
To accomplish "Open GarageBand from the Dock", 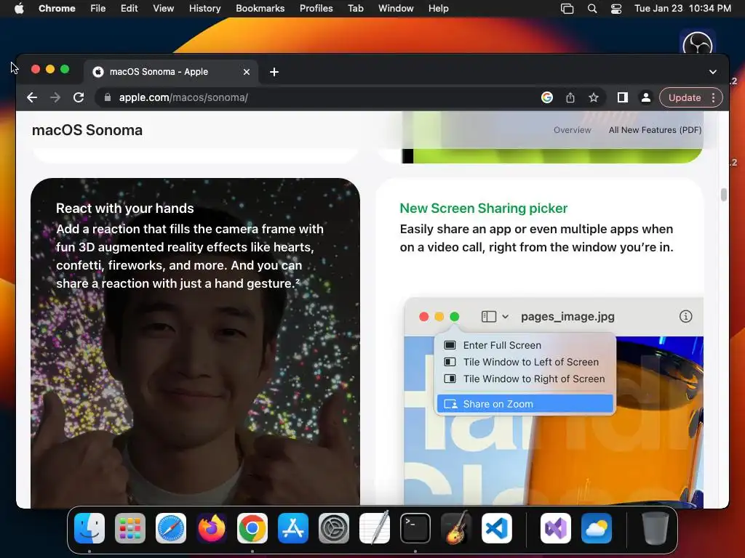I will click(x=456, y=528).
